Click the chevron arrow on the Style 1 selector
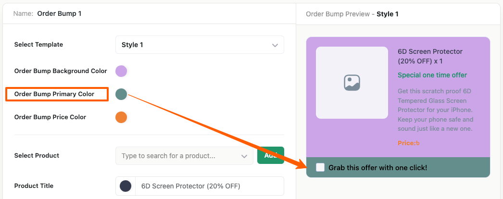The height and width of the screenshot is (199, 503). click(275, 45)
